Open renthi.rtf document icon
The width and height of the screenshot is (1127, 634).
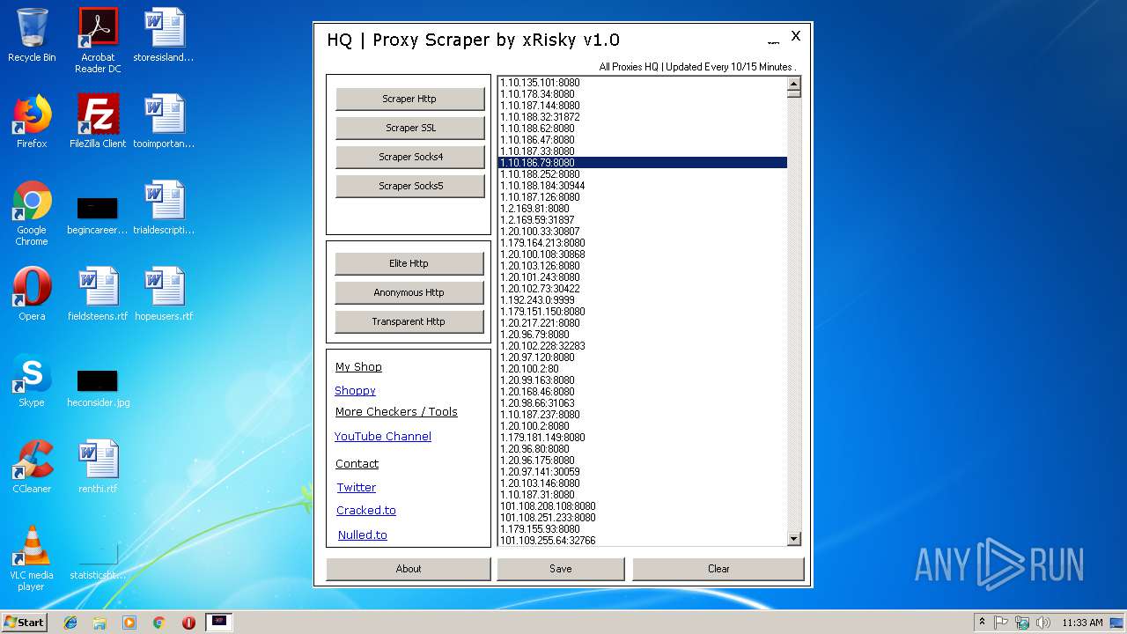coord(98,466)
